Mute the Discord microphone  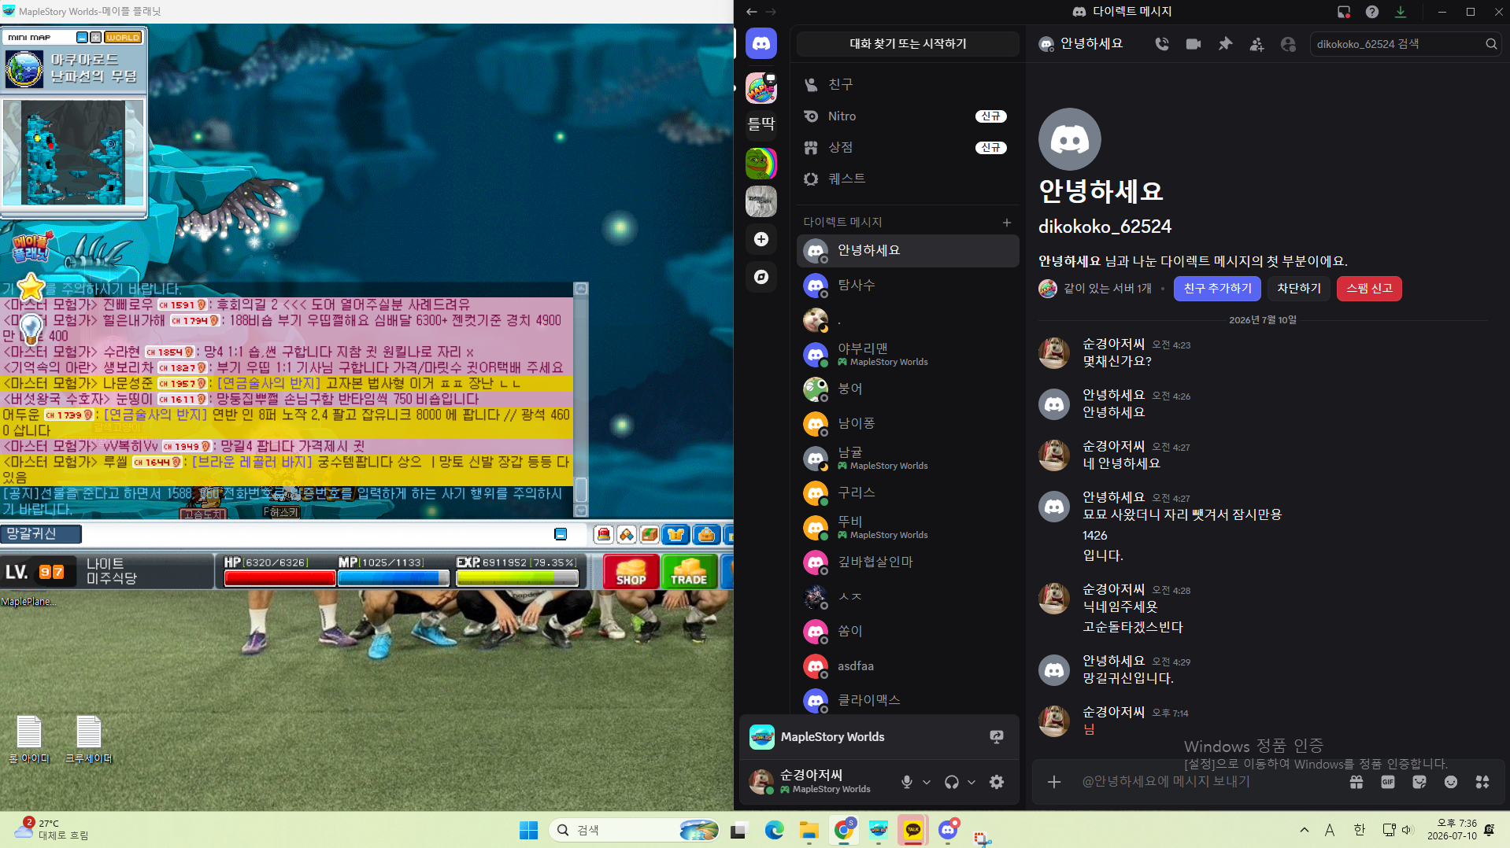[x=907, y=782]
